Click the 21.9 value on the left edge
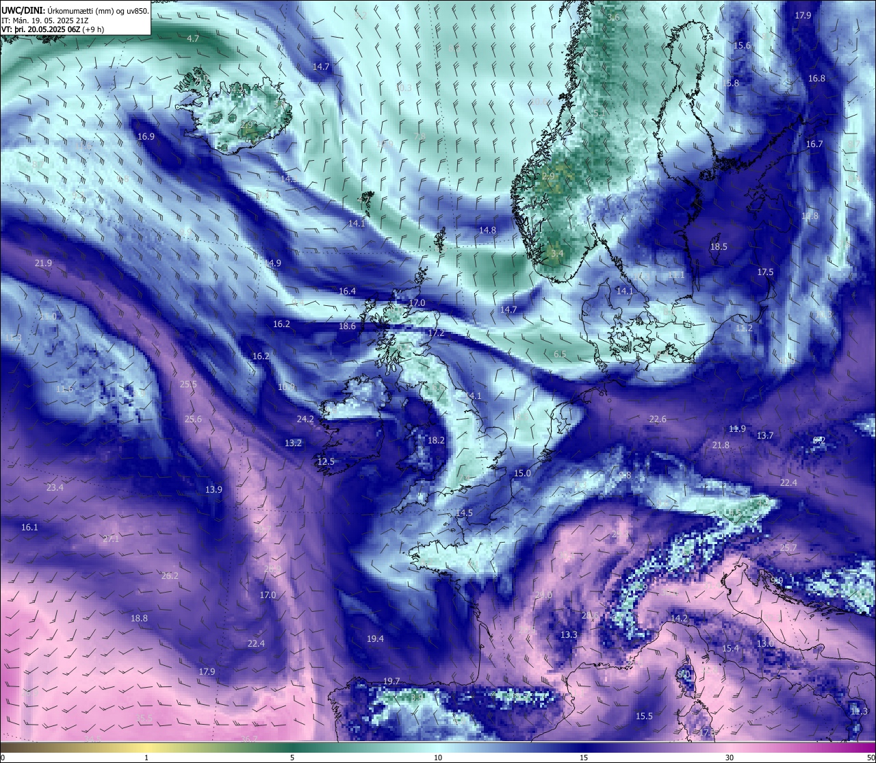 43,263
